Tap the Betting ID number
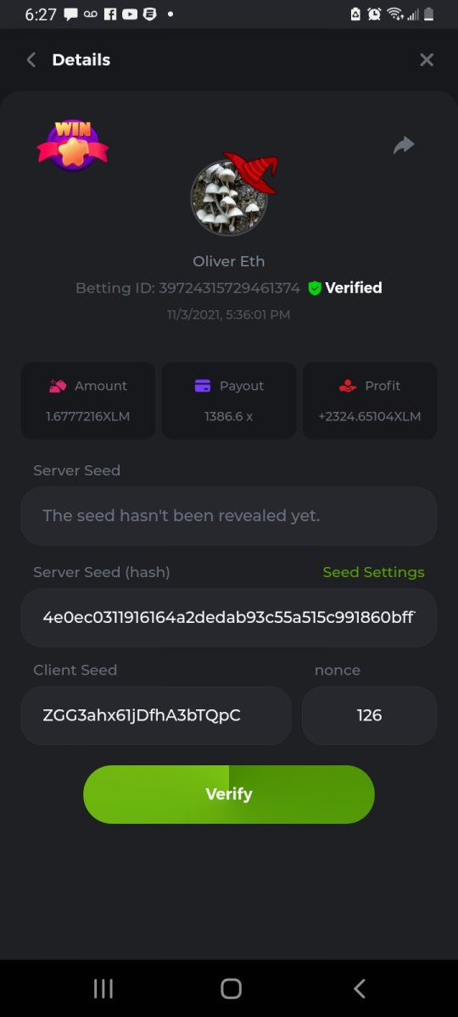This screenshot has width=458, height=1017. 229,288
